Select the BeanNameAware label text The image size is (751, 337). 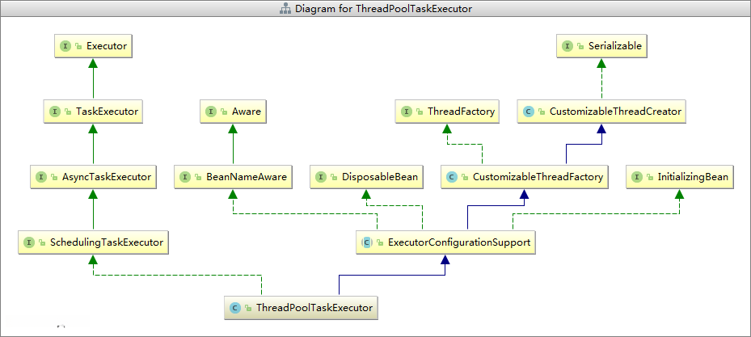(x=247, y=177)
